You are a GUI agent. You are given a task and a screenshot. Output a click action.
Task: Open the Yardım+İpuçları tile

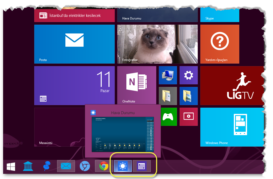220,44
